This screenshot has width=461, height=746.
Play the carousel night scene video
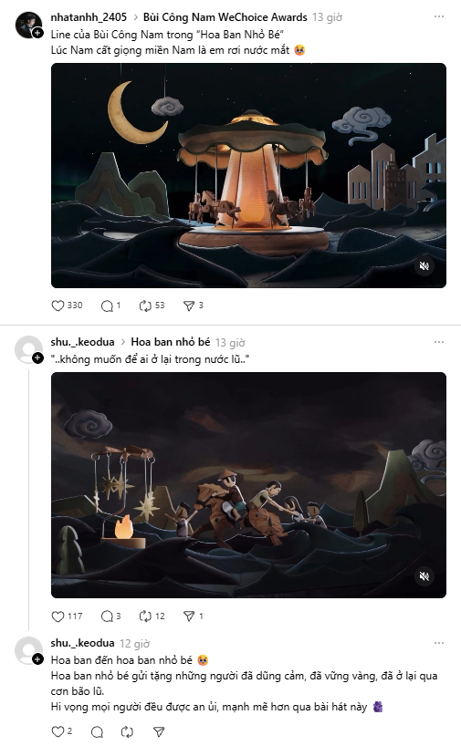click(248, 176)
